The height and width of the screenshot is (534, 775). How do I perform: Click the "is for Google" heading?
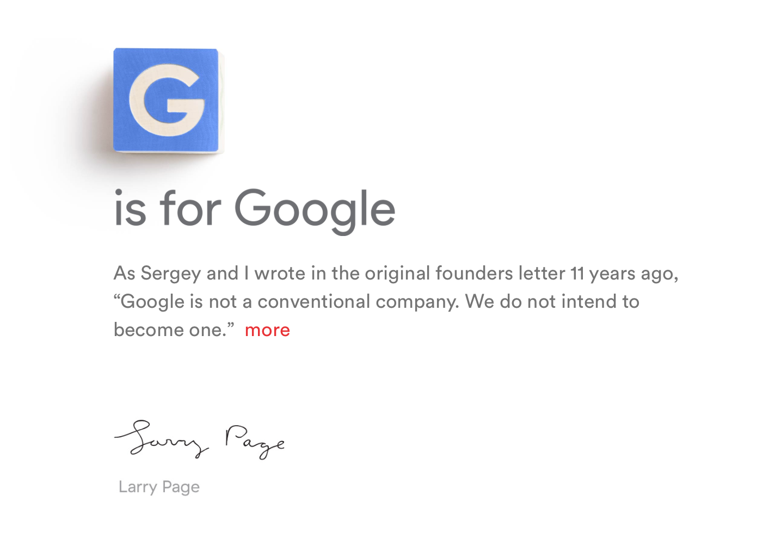click(x=254, y=209)
